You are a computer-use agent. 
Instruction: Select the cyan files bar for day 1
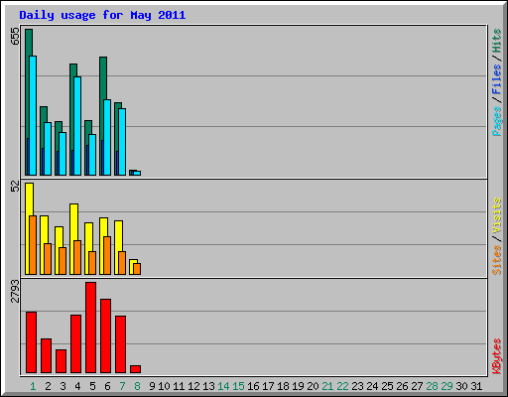pyautogui.click(x=33, y=115)
